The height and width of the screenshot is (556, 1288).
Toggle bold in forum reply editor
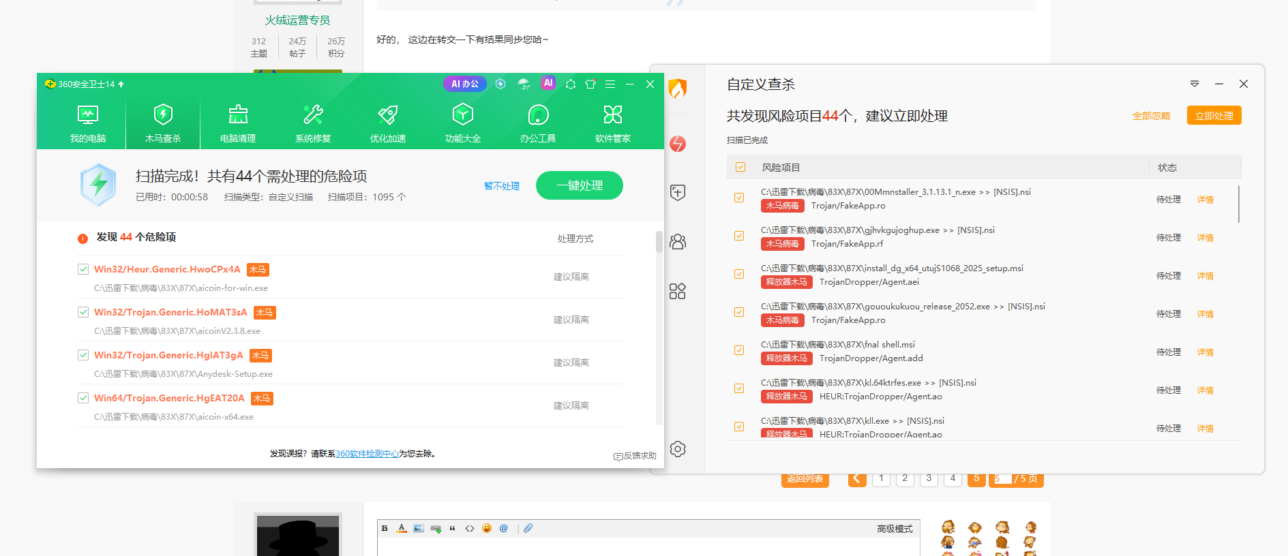[385, 528]
